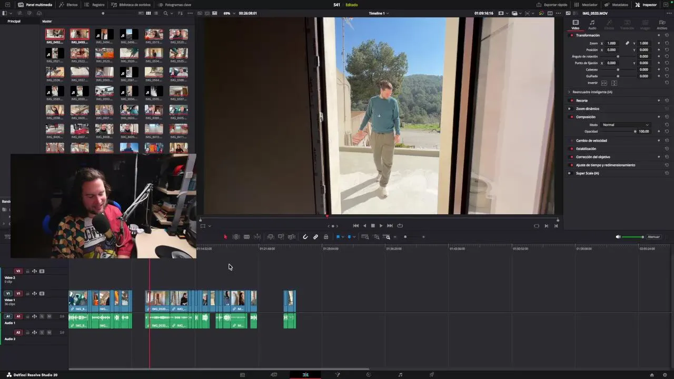The image size is (674, 379).
Task: Switch to the Fairlight page icon
Action: pyautogui.click(x=400, y=375)
